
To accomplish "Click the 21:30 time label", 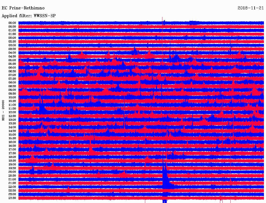I will click(x=12, y=183).
